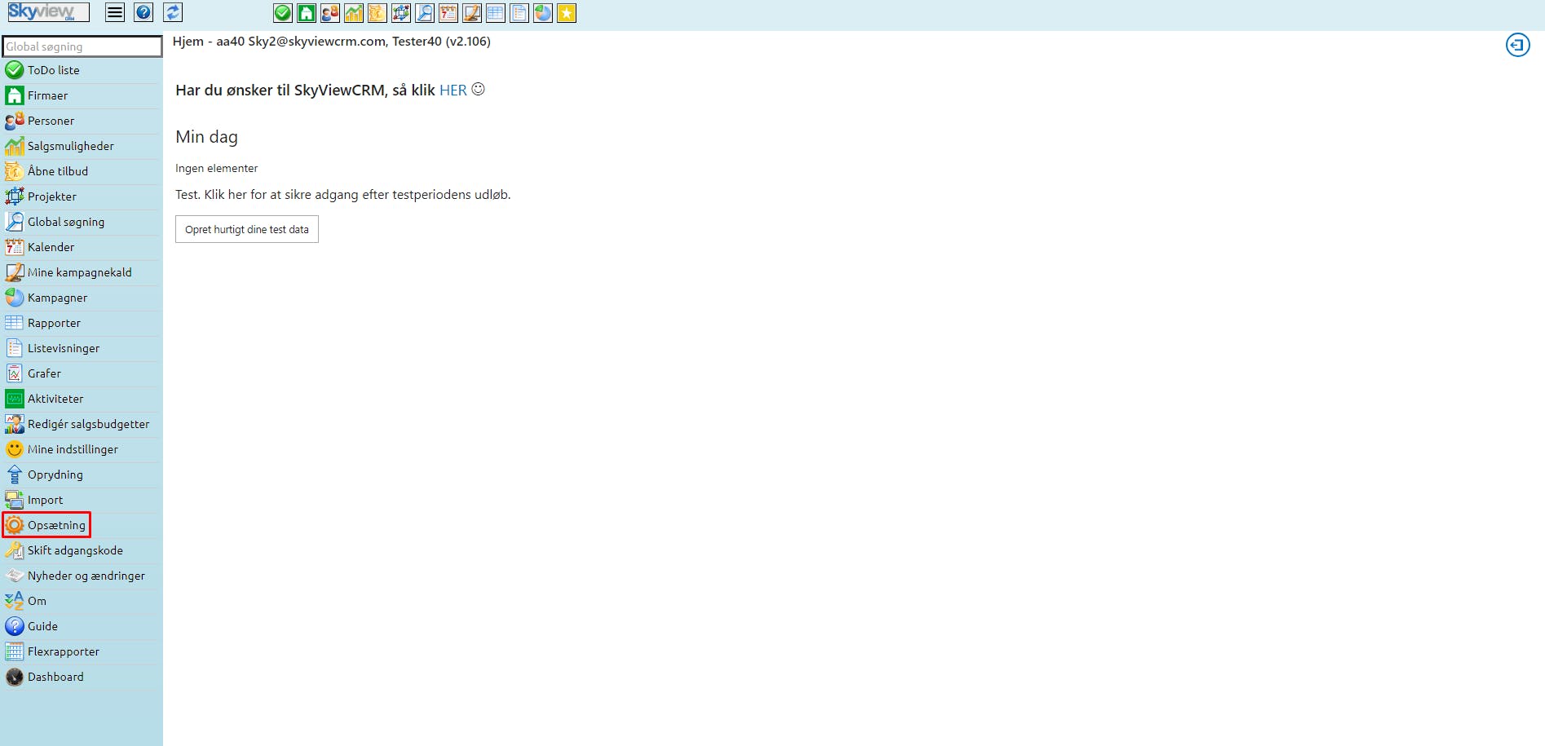Viewport: 1545px width, 746px height.
Task: Open Aktiviteter in the sidebar
Action: pyautogui.click(x=82, y=399)
